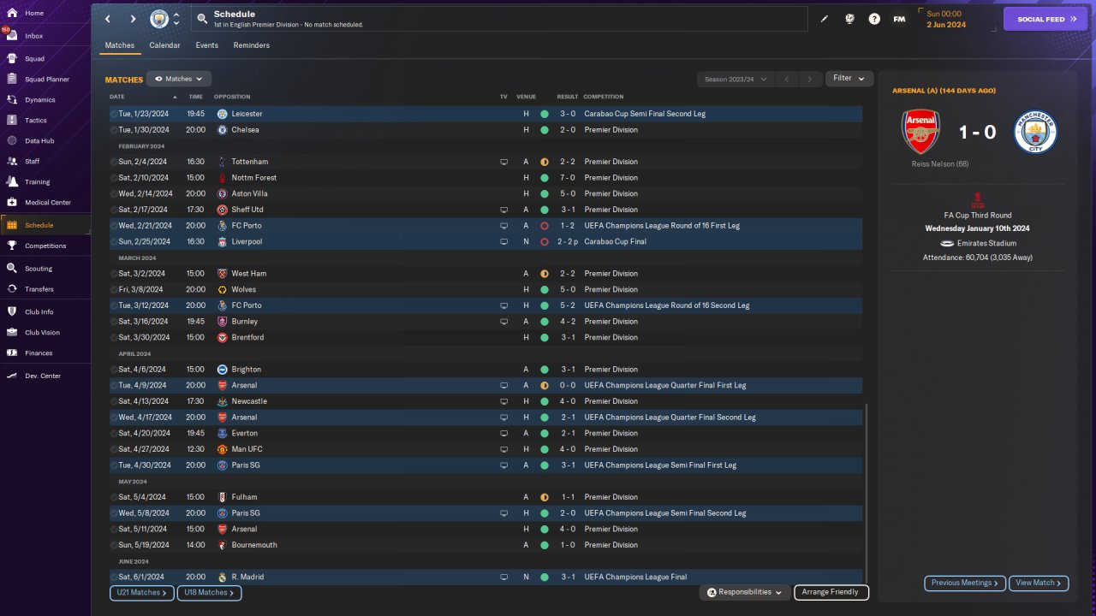The height and width of the screenshot is (616, 1096).
Task: Select Schedule in the sidebar
Action: click(45, 225)
